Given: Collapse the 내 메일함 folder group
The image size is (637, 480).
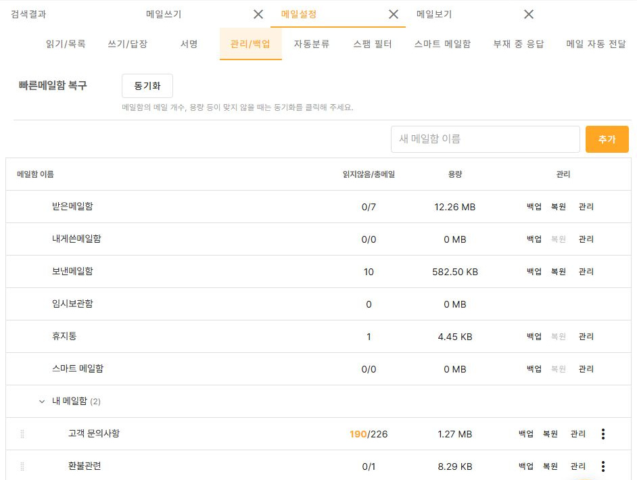Looking at the screenshot, I should (x=42, y=401).
